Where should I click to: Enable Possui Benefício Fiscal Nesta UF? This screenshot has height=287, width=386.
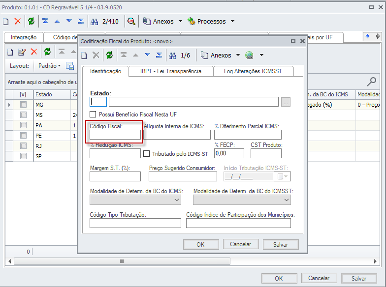93,114
